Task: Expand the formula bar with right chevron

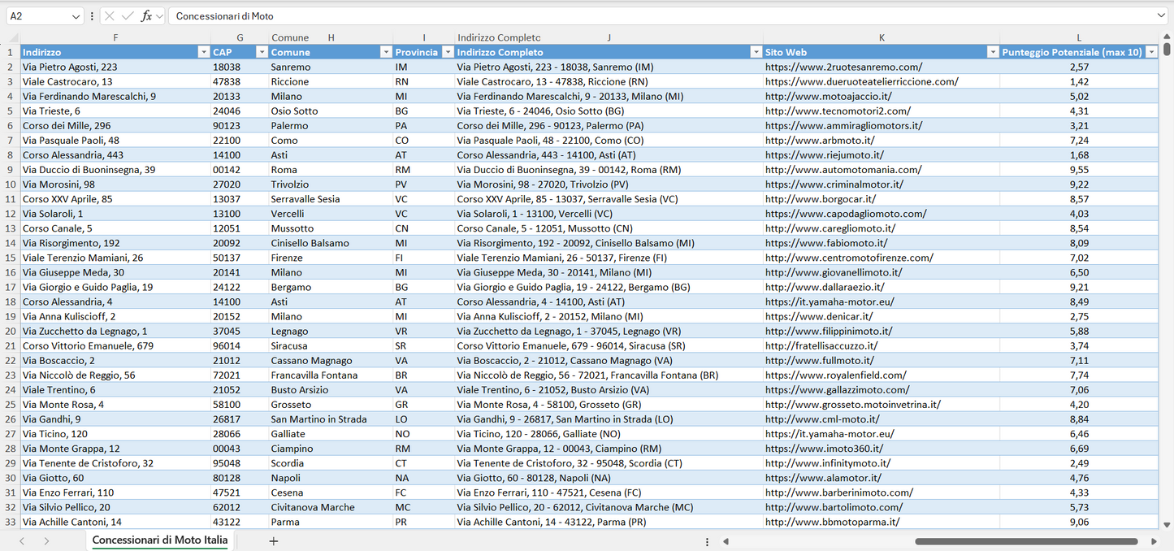Action: coord(1161,16)
